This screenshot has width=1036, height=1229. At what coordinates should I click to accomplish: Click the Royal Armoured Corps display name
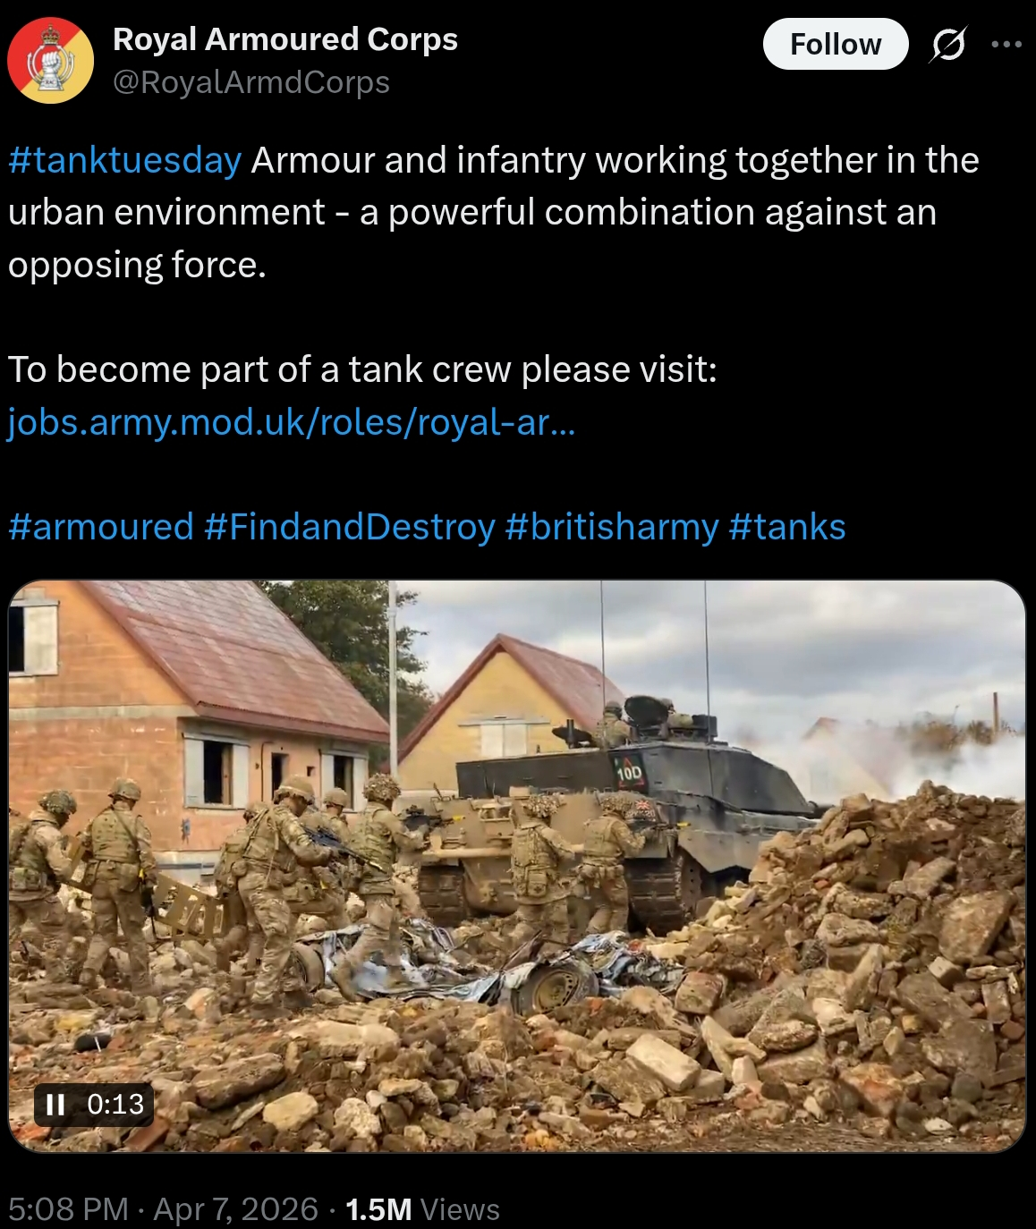[x=285, y=39]
